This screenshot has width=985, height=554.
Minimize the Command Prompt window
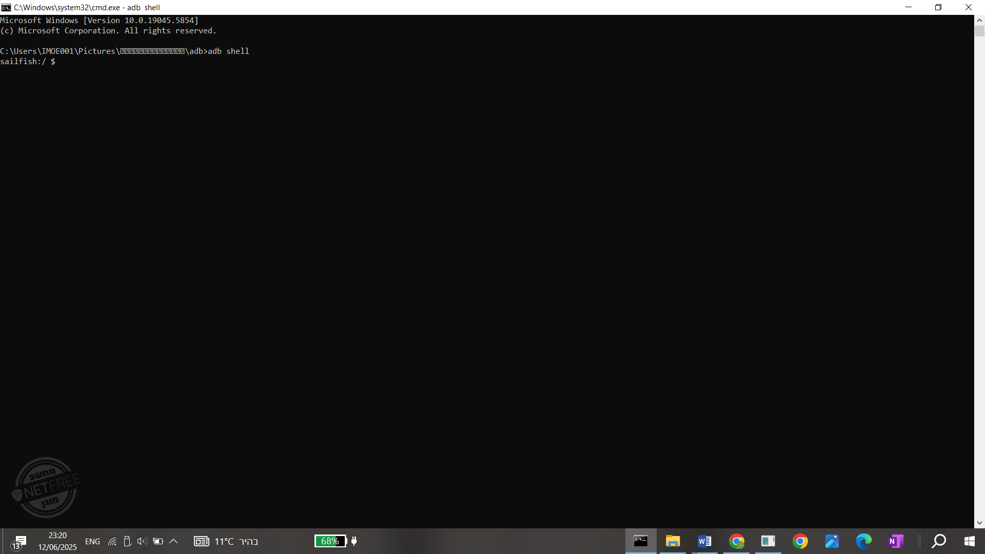[909, 7]
